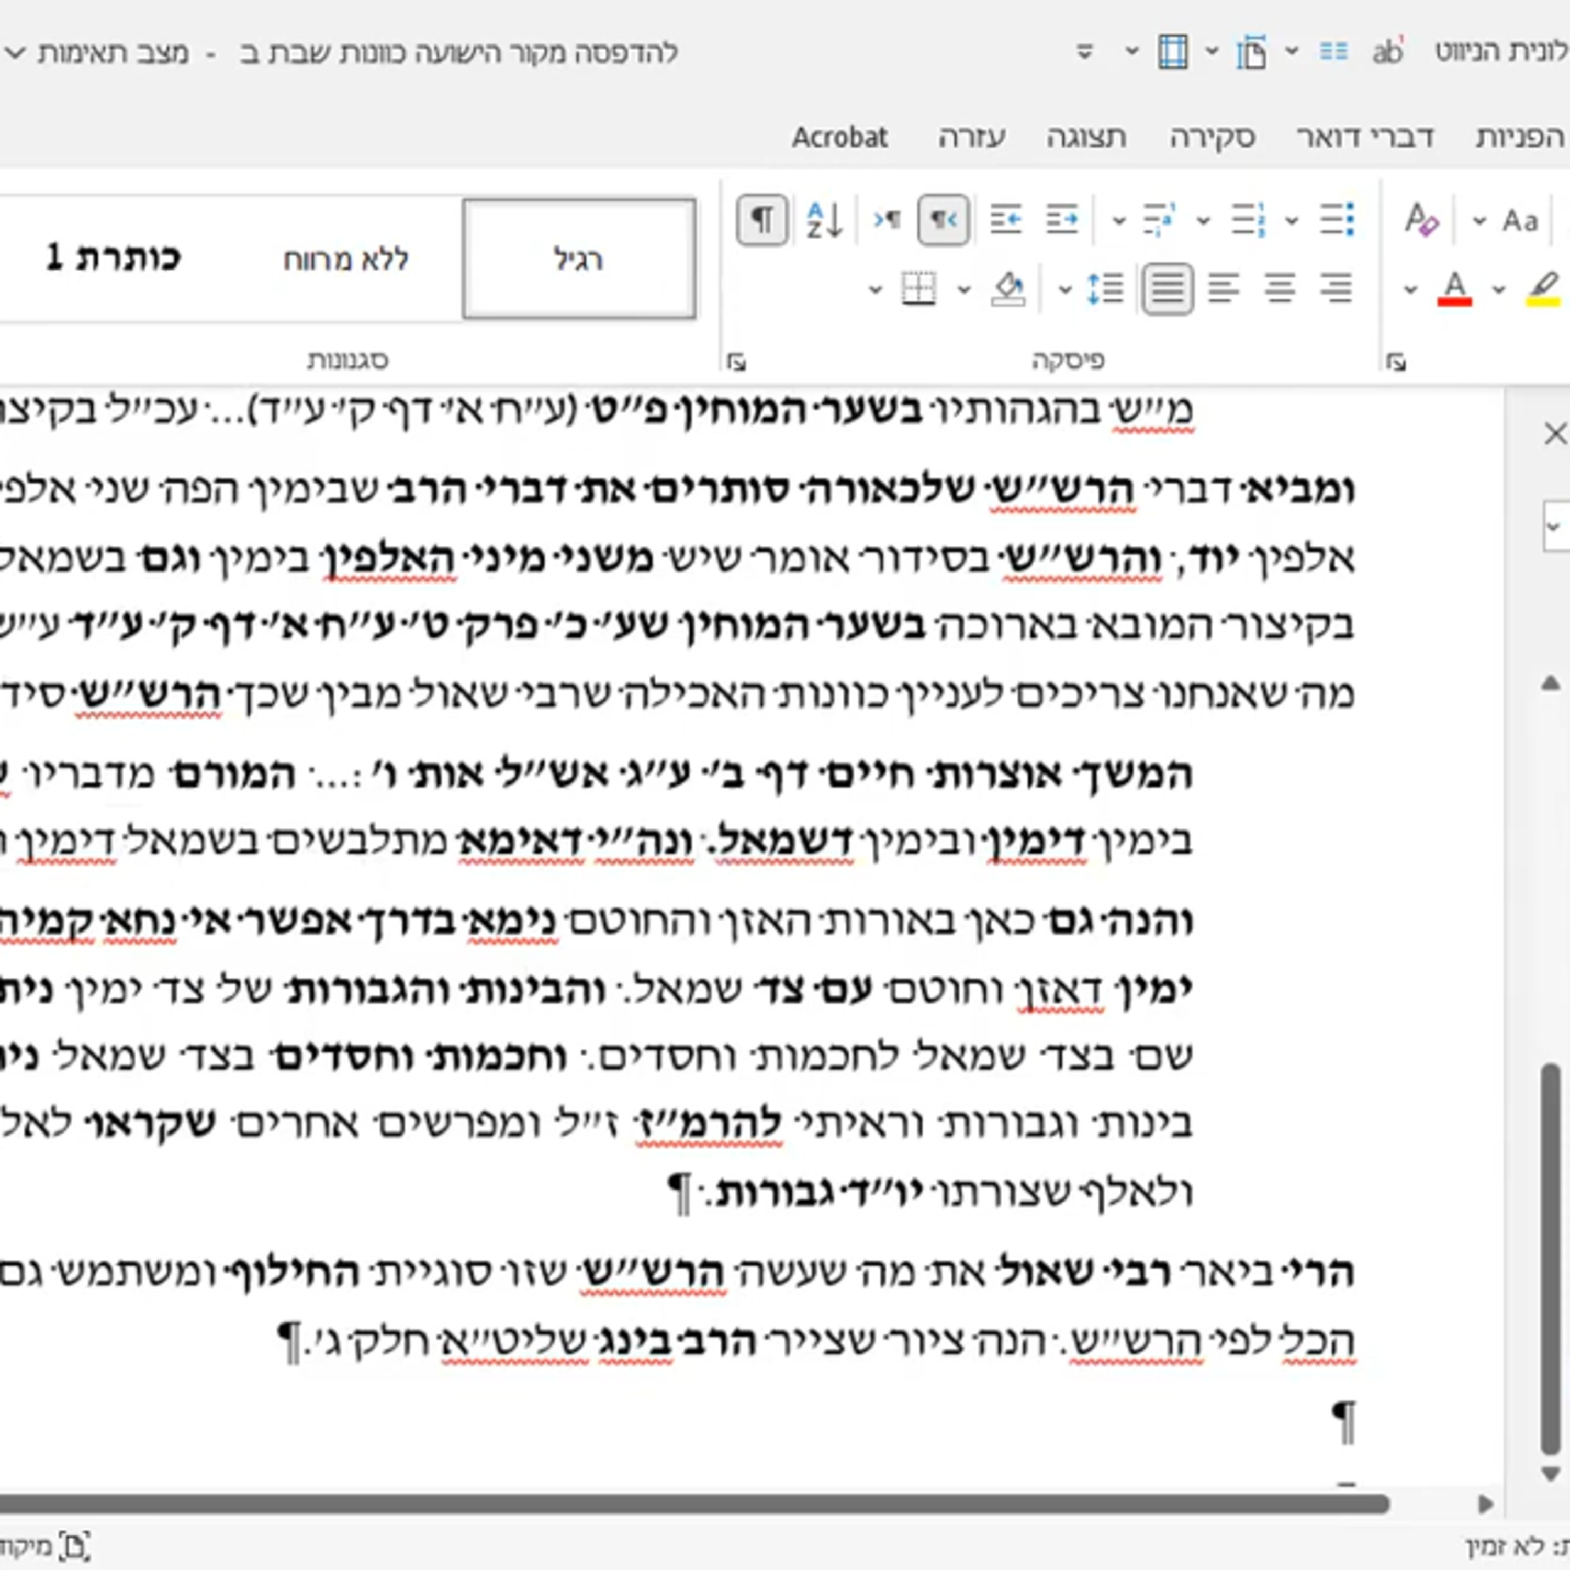Toggle align text right

click(x=1336, y=288)
